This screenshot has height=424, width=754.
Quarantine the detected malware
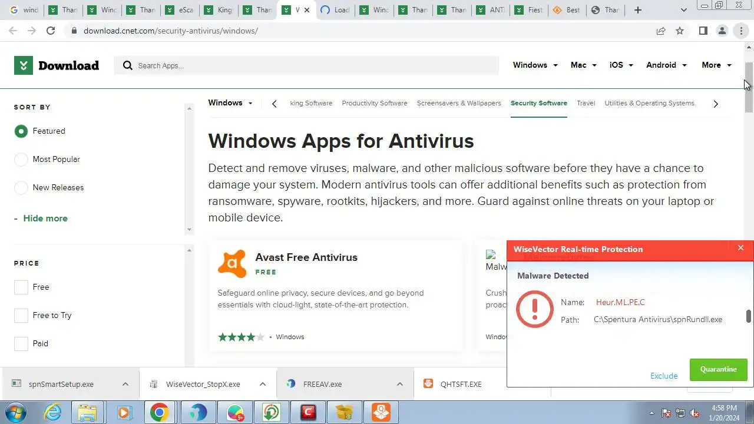coord(718,369)
